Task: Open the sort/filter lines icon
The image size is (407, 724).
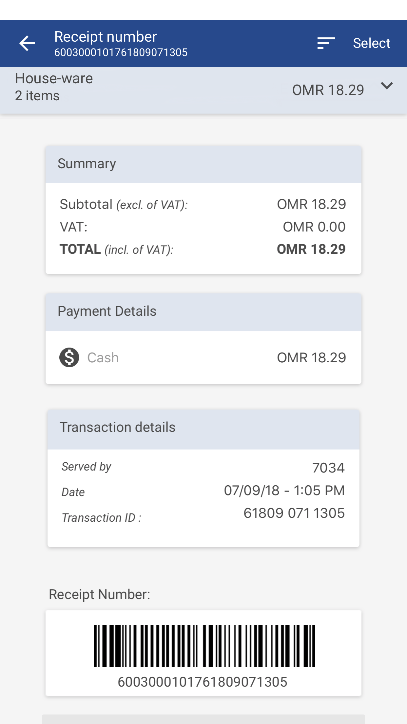Action: coord(326,43)
